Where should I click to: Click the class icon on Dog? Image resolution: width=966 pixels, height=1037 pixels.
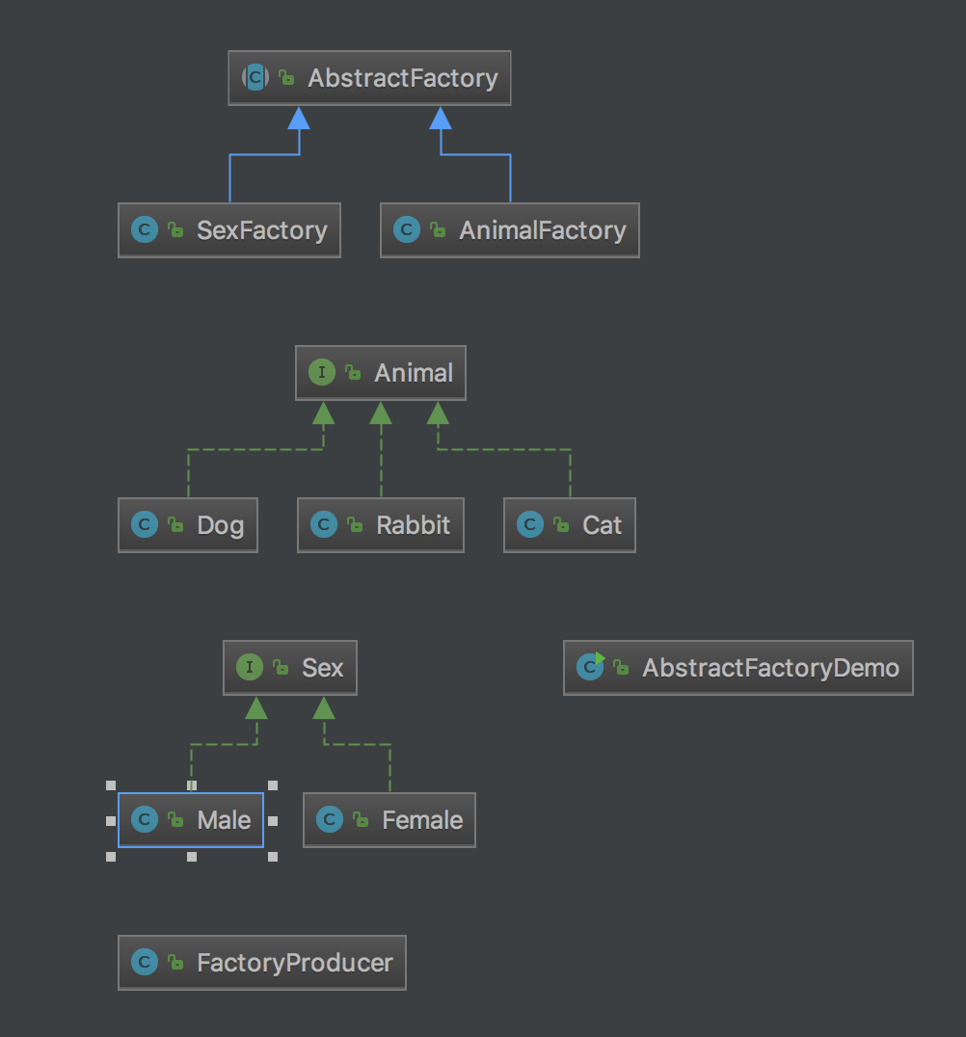pyautogui.click(x=145, y=524)
